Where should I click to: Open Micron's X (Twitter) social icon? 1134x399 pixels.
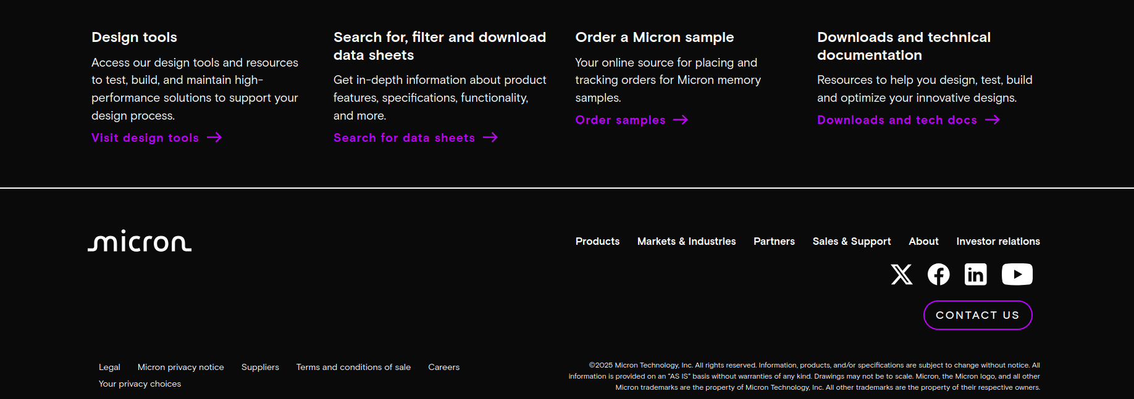902,274
